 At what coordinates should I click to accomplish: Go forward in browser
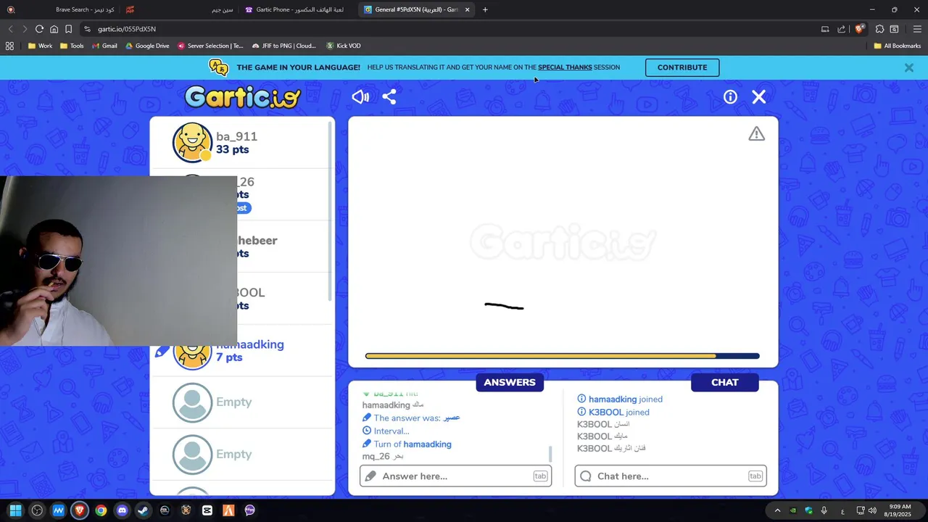tap(25, 29)
